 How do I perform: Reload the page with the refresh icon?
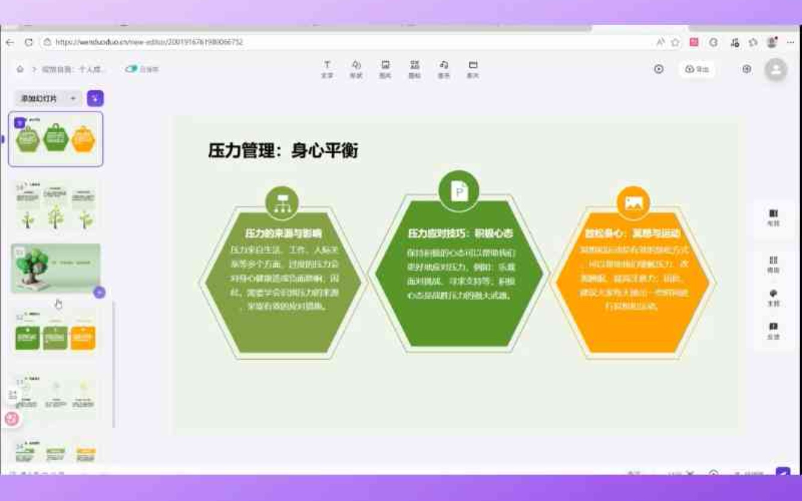[28, 42]
